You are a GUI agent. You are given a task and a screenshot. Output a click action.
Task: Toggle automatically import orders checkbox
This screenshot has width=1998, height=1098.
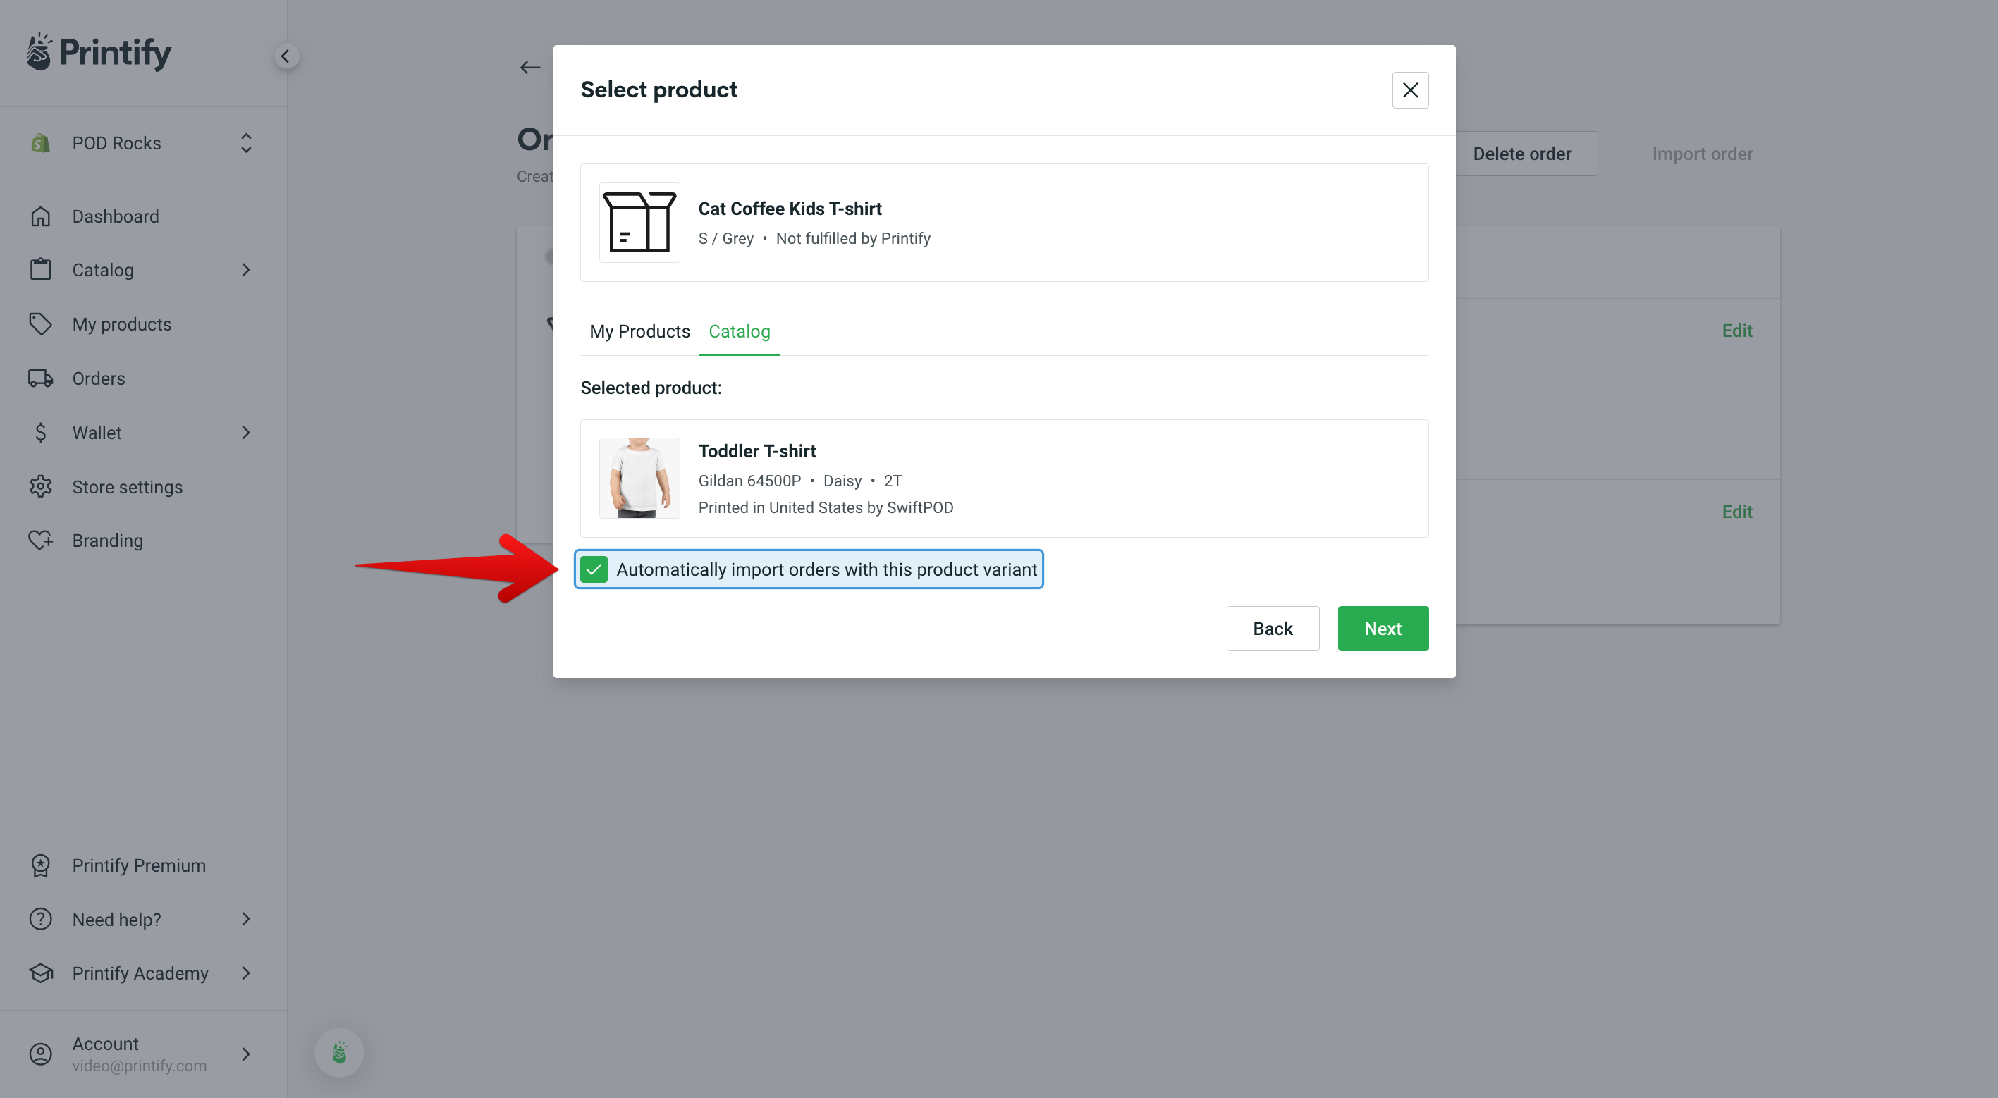592,568
